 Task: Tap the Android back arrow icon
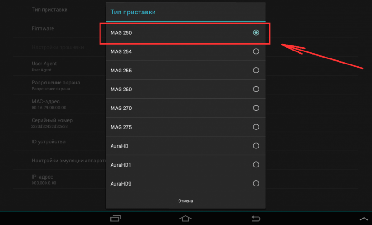[x=256, y=218]
